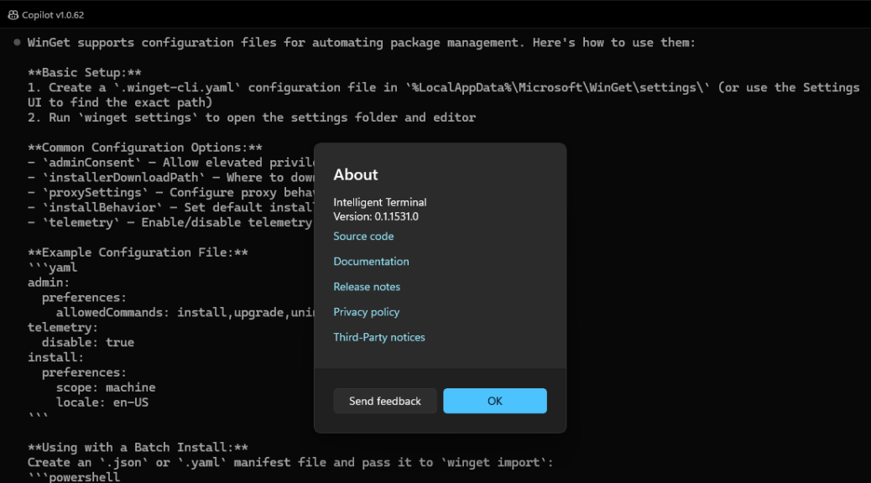Click the 'Version: 0.1.1531.0' text
The height and width of the screenshot is (483, 871).
click(x=376, y=216)
